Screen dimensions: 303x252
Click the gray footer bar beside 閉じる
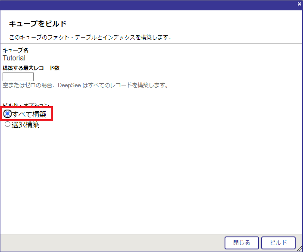(112, 243)
